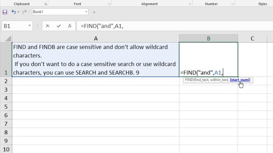Click the Select All corner triangle

coord(8,38)
